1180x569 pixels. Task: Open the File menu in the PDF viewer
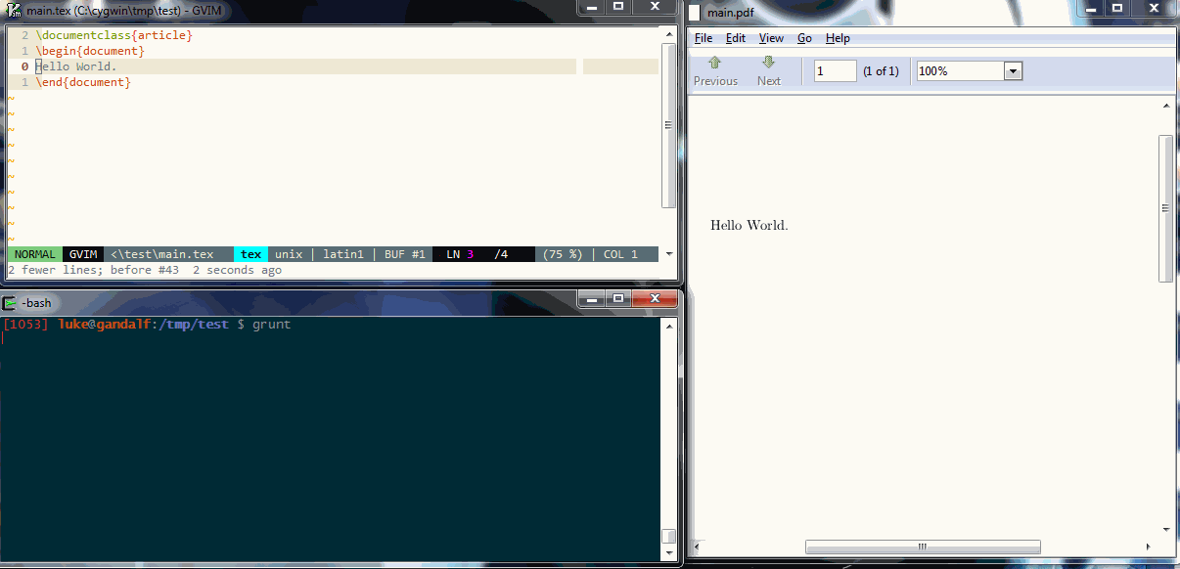(703, 39)
